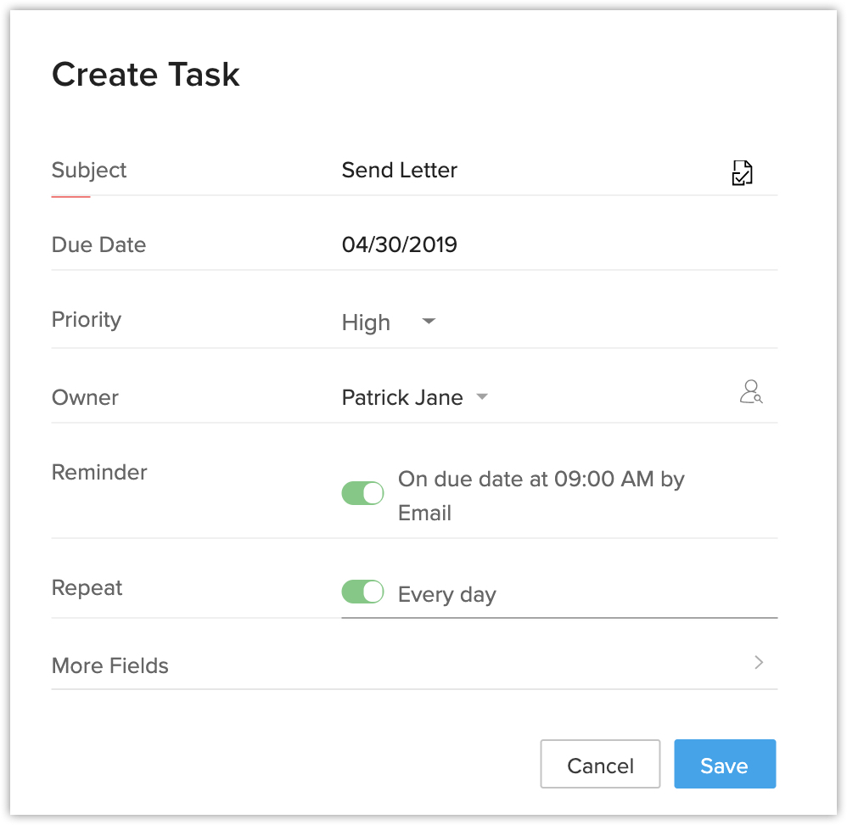Click the Create Task dialog title
Image resolution: width=847 pixels, height=825 pixels.
coord(146,75)
